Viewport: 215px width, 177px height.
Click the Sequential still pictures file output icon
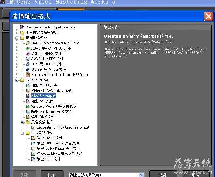pyautogui.click(x=33, y=127)
